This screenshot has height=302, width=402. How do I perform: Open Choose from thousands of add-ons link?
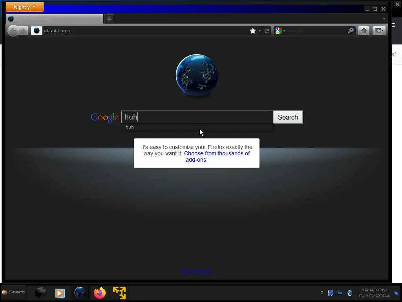pyautogui.click(x=217, y=157)
